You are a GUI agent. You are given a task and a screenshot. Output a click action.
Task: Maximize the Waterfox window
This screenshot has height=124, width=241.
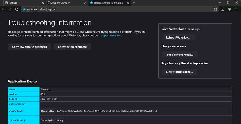tap(228, 3)
